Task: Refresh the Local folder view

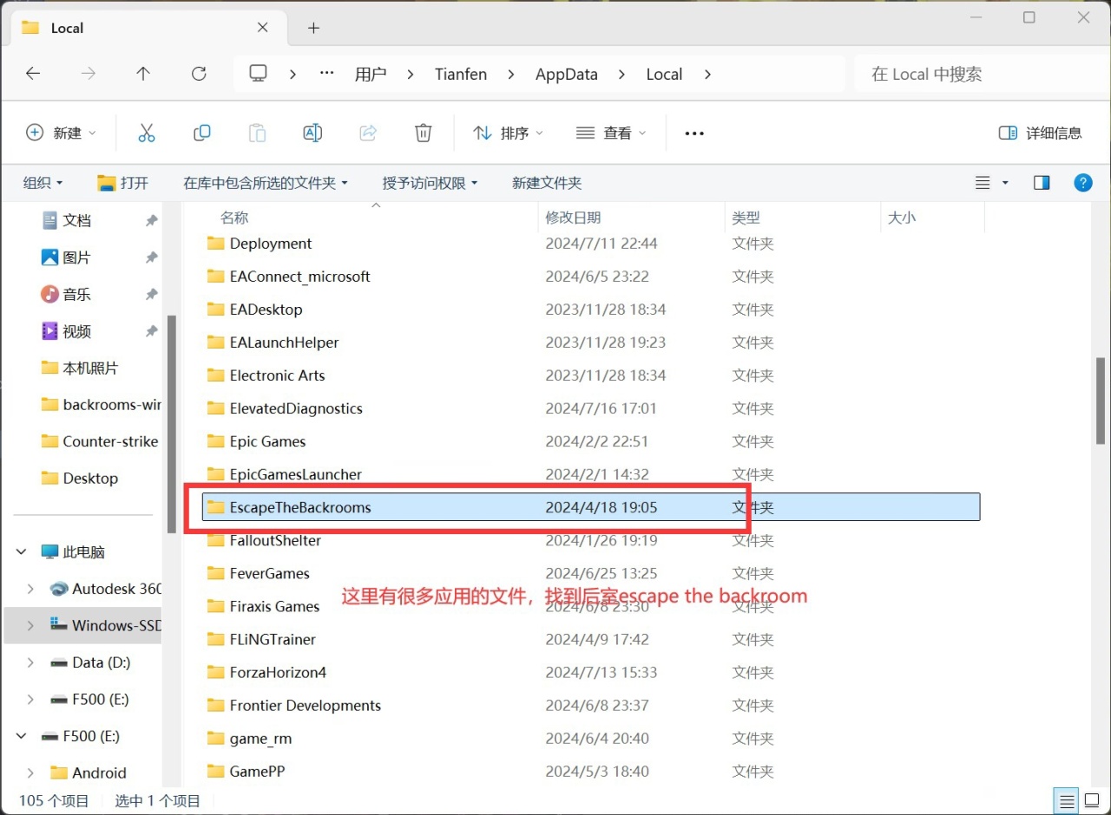Action: [x=199, y=74]
